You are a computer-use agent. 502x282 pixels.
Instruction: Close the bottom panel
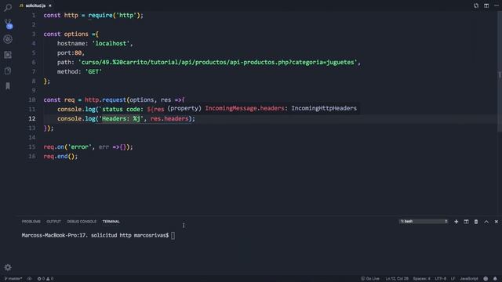(x=497, y=222)
